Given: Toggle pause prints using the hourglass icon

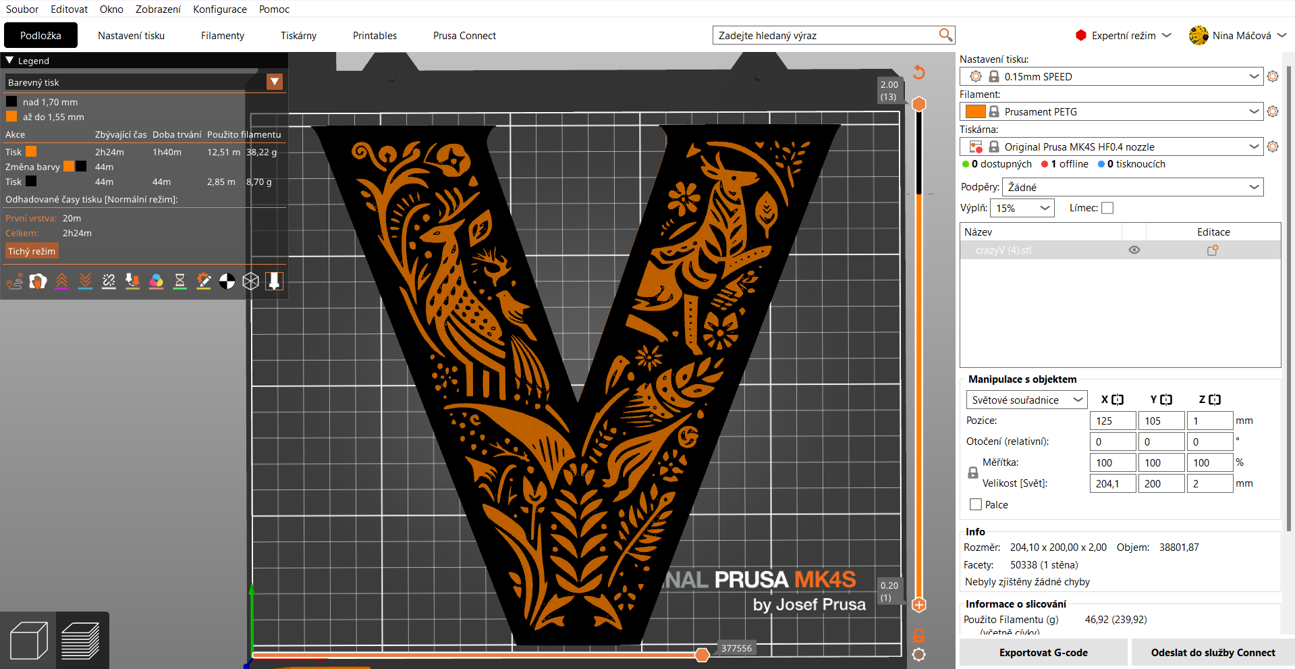Looking at the screenshot, I should click(180, 281).
